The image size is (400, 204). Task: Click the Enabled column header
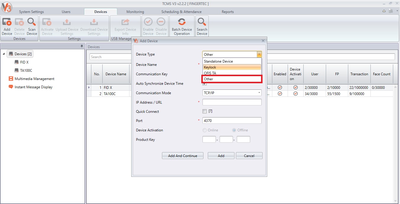tap(280, 74)
